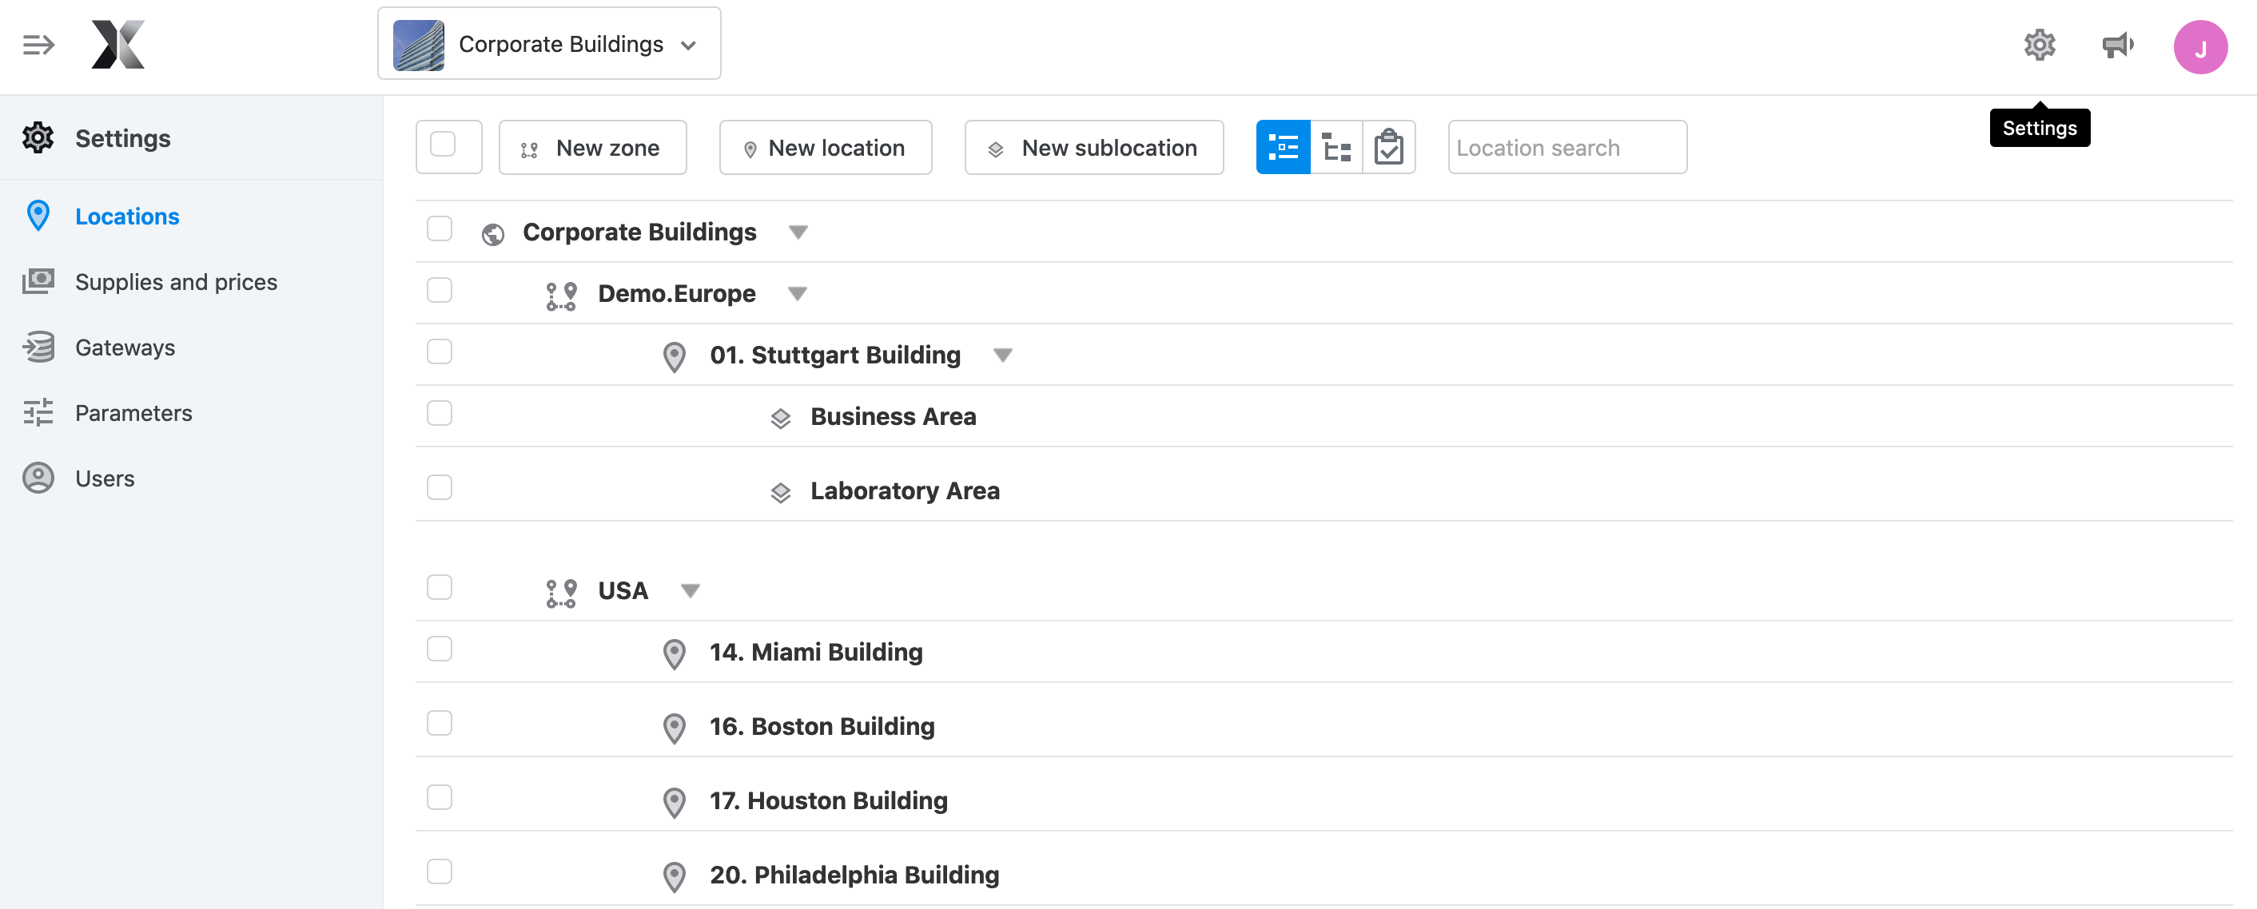Collapse the USA zone
Screen dimensions: 2257x909
click(691, 590)
